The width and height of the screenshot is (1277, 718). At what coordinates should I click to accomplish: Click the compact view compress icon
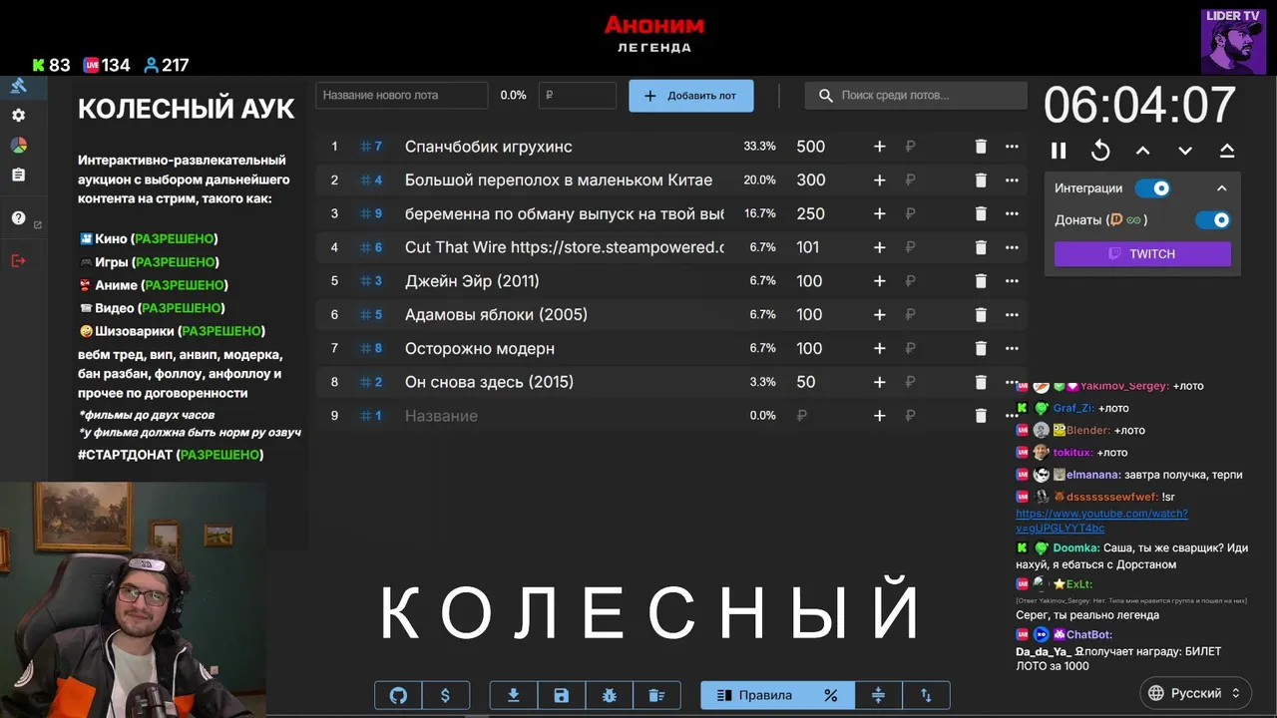(878, 695)
